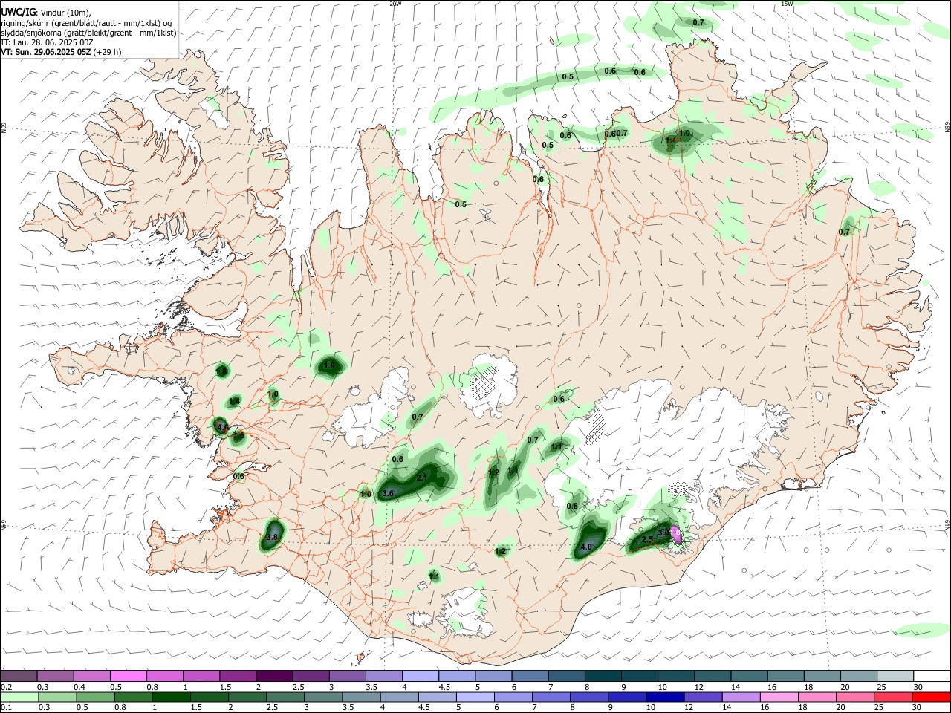Select the IT: Lau. 28. 06. 2025 00Z line
The image size is (951, 713).
click(x=47, y=42)
